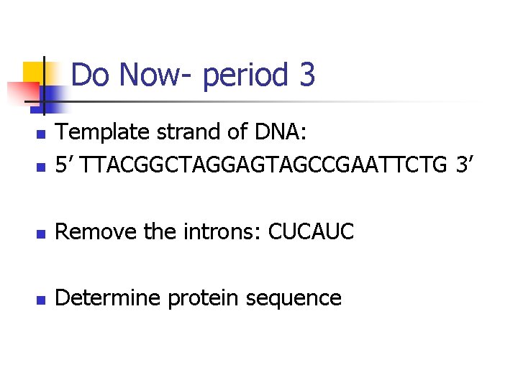The image size is (518, 388).
Task: Click the 3' label ending the sequence
Action: point(464,167)
